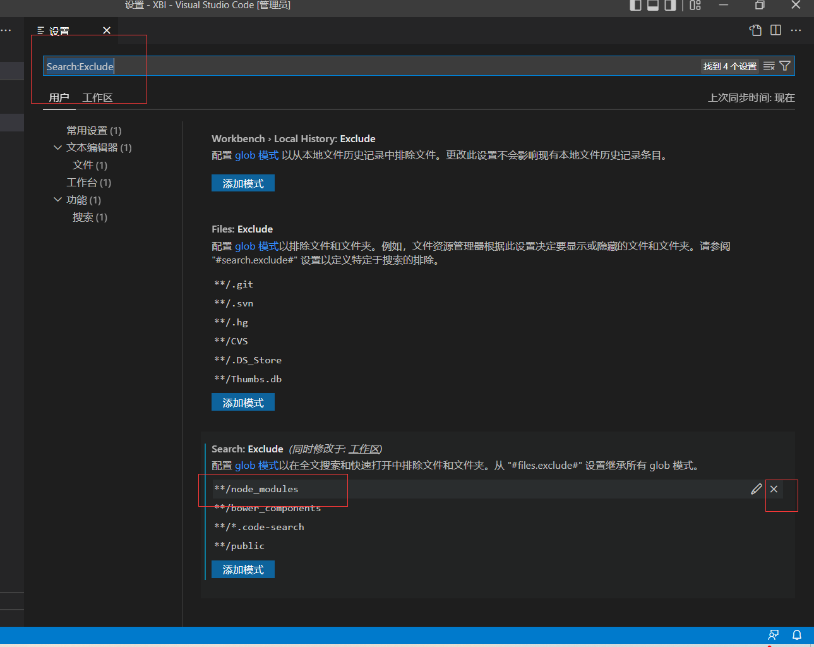Open the settings filter funnel icon
The height and width of the screenshot is (647, 814).
[785, 66]
